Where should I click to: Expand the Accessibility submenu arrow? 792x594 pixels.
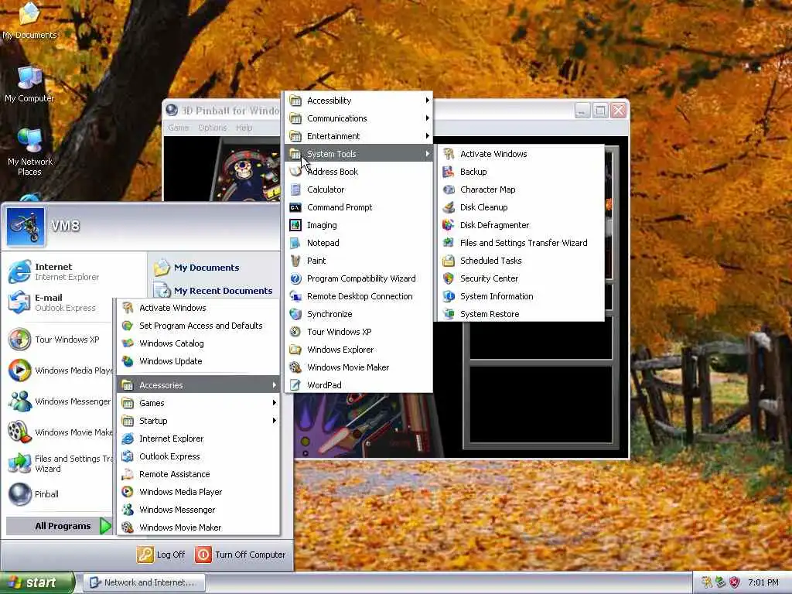pos(427,101)
